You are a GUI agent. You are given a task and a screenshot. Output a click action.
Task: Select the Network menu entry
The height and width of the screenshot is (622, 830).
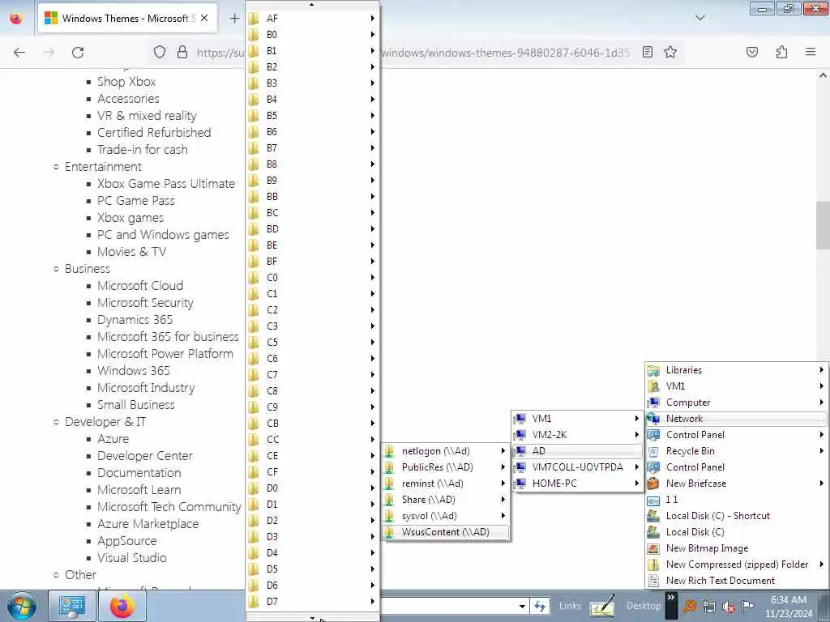(736, 419)
